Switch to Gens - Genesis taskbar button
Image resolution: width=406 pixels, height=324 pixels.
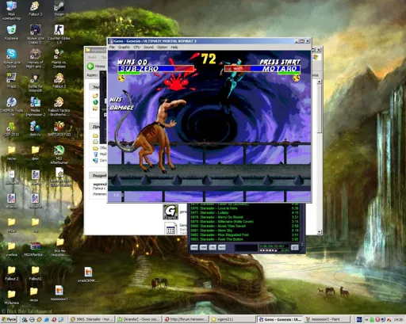pyautogui.click(x=280, y=319)
